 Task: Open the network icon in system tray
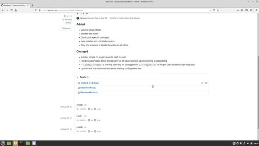(244, 143)
